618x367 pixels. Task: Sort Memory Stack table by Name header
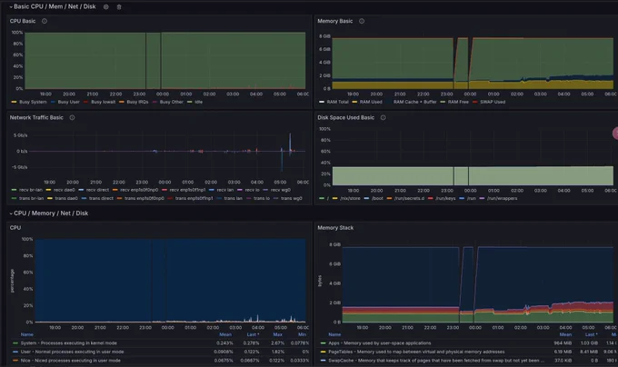pos(334,334)
